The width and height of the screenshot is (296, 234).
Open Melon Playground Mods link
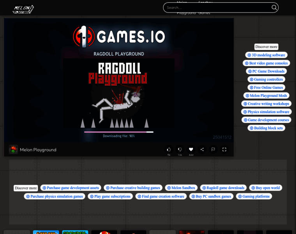pyautogui.click(x=266, y=96)
